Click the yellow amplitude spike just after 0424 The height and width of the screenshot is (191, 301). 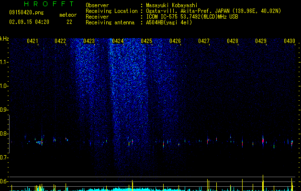132,185
